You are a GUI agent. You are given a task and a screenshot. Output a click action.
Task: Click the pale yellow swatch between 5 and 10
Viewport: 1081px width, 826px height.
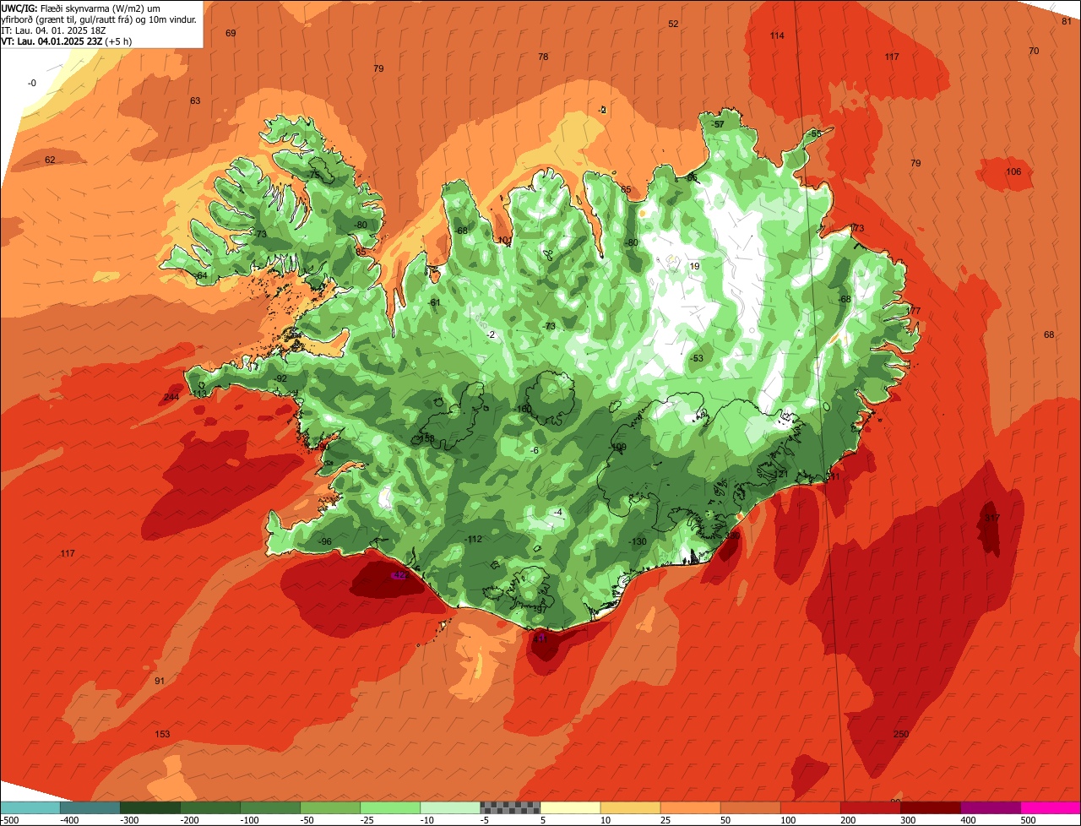(570, 807)
